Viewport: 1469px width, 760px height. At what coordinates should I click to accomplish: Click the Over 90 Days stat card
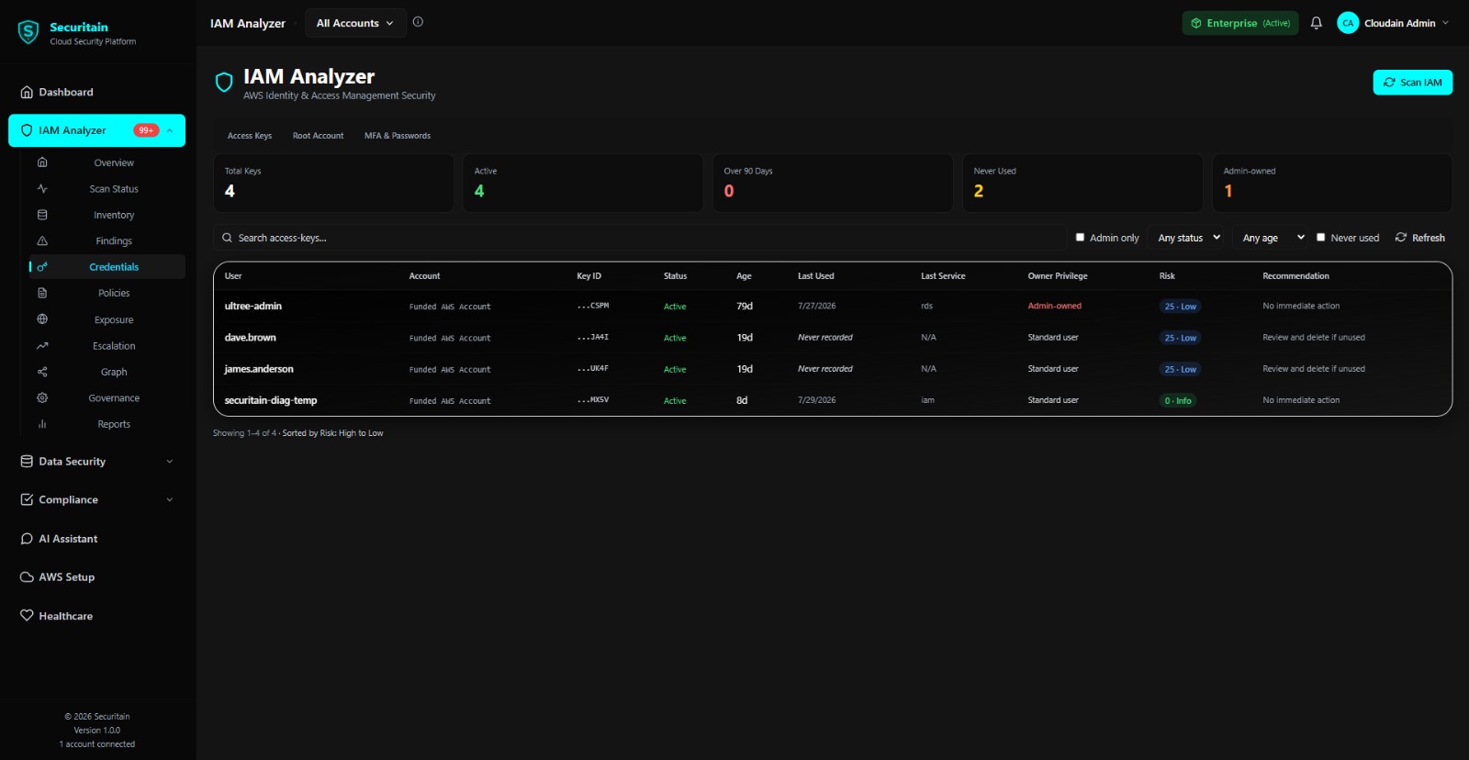coord(833,183)
